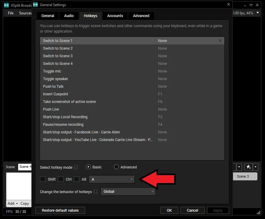Enable the Alt modifier checkbox
The height and width of the screenshot is (219, 265).
click(77, 179)
